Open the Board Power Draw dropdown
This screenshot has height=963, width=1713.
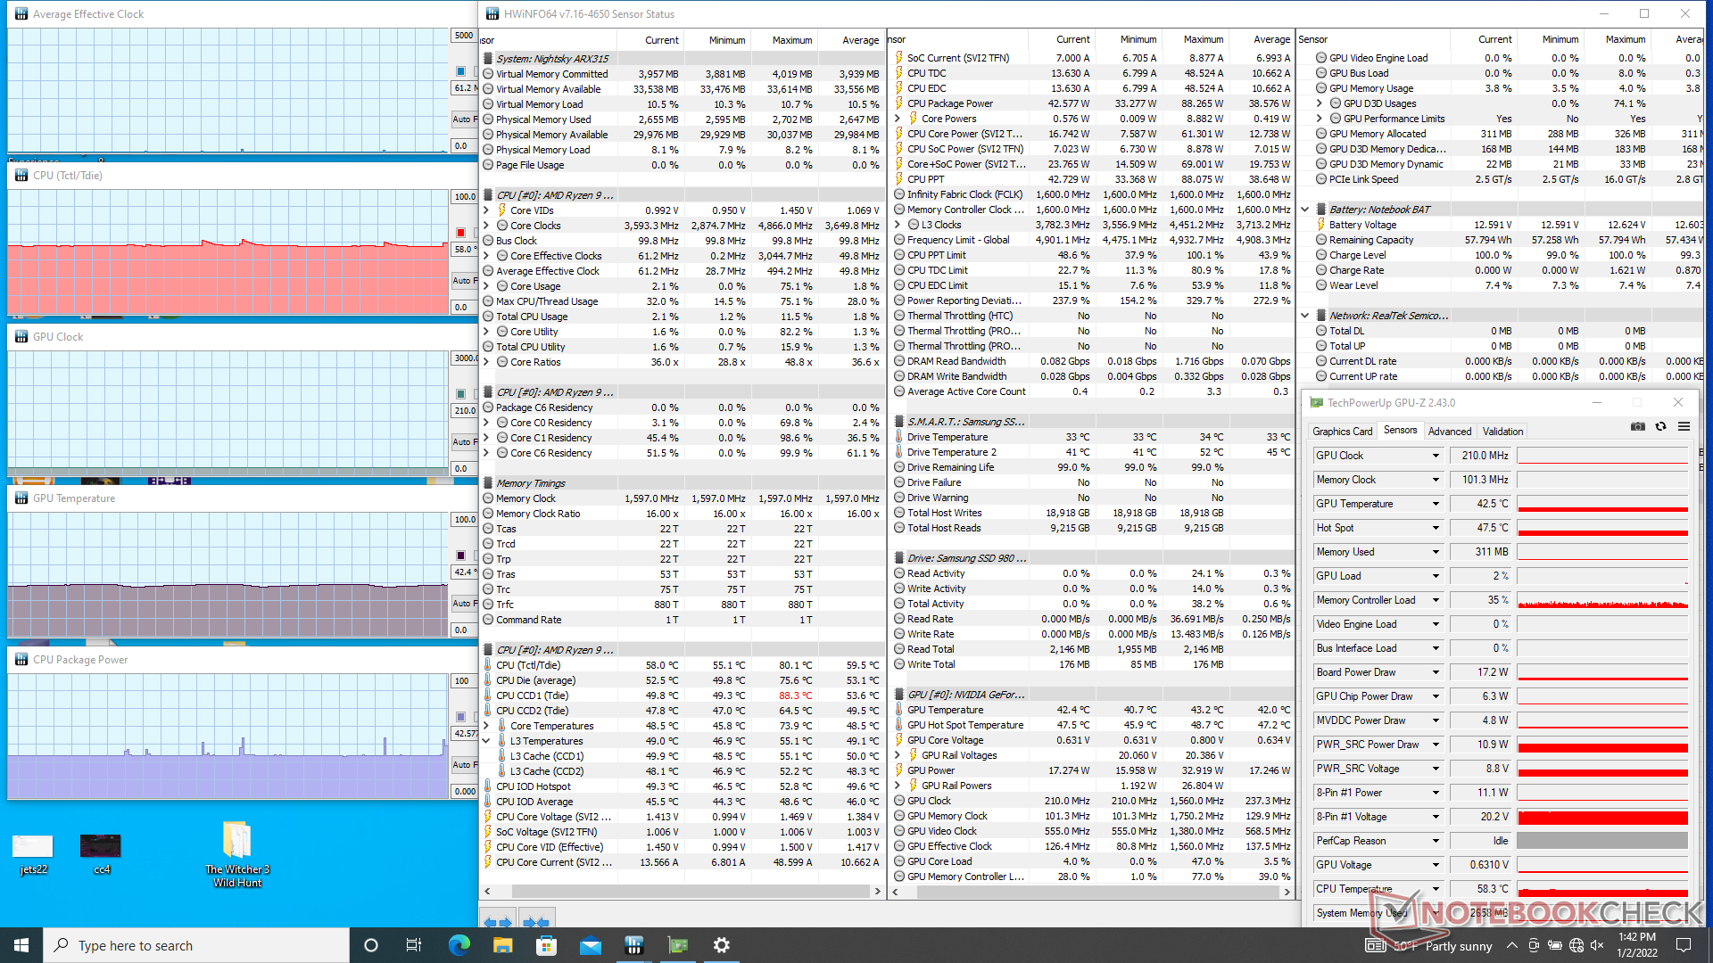click(x=1436, y=672)
